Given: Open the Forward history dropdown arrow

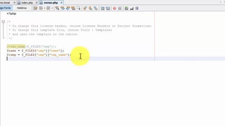Looking at the screenshot, I should point(52,8).
